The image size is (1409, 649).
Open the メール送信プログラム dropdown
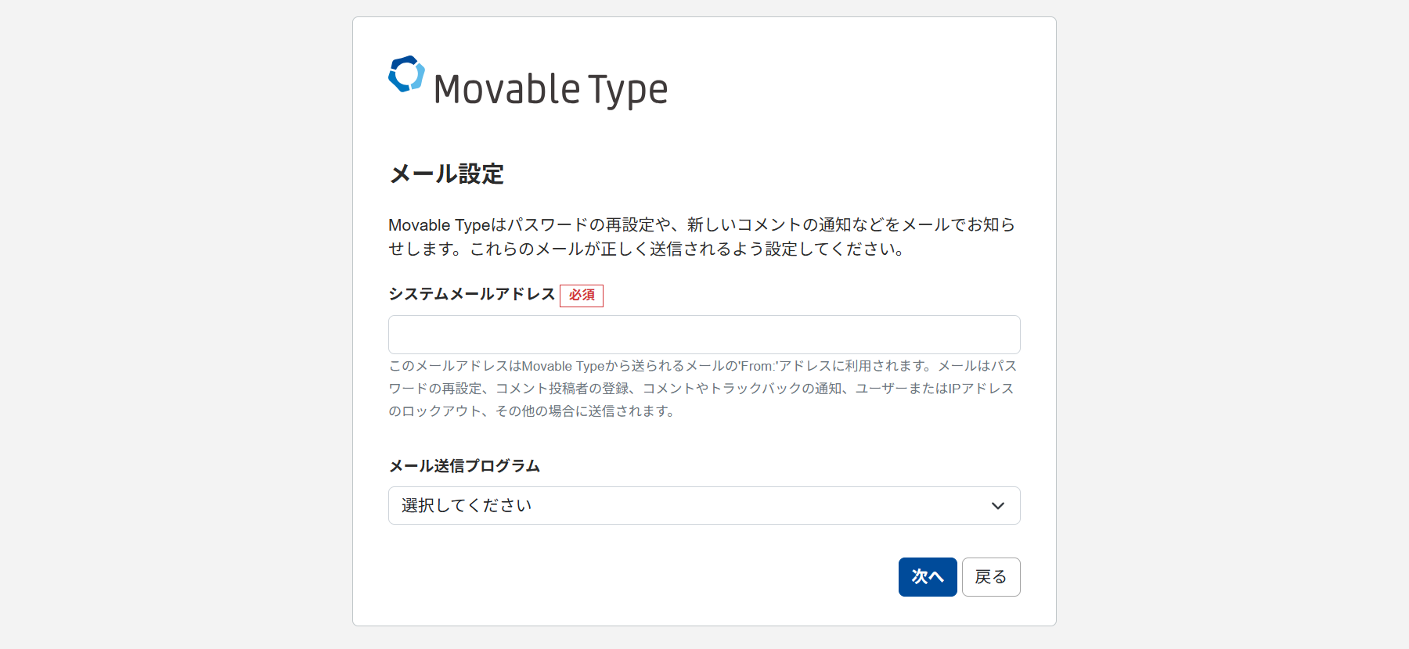tap(704, 506)
